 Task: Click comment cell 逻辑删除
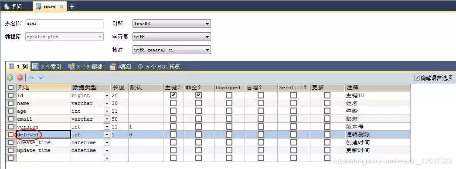378,135
